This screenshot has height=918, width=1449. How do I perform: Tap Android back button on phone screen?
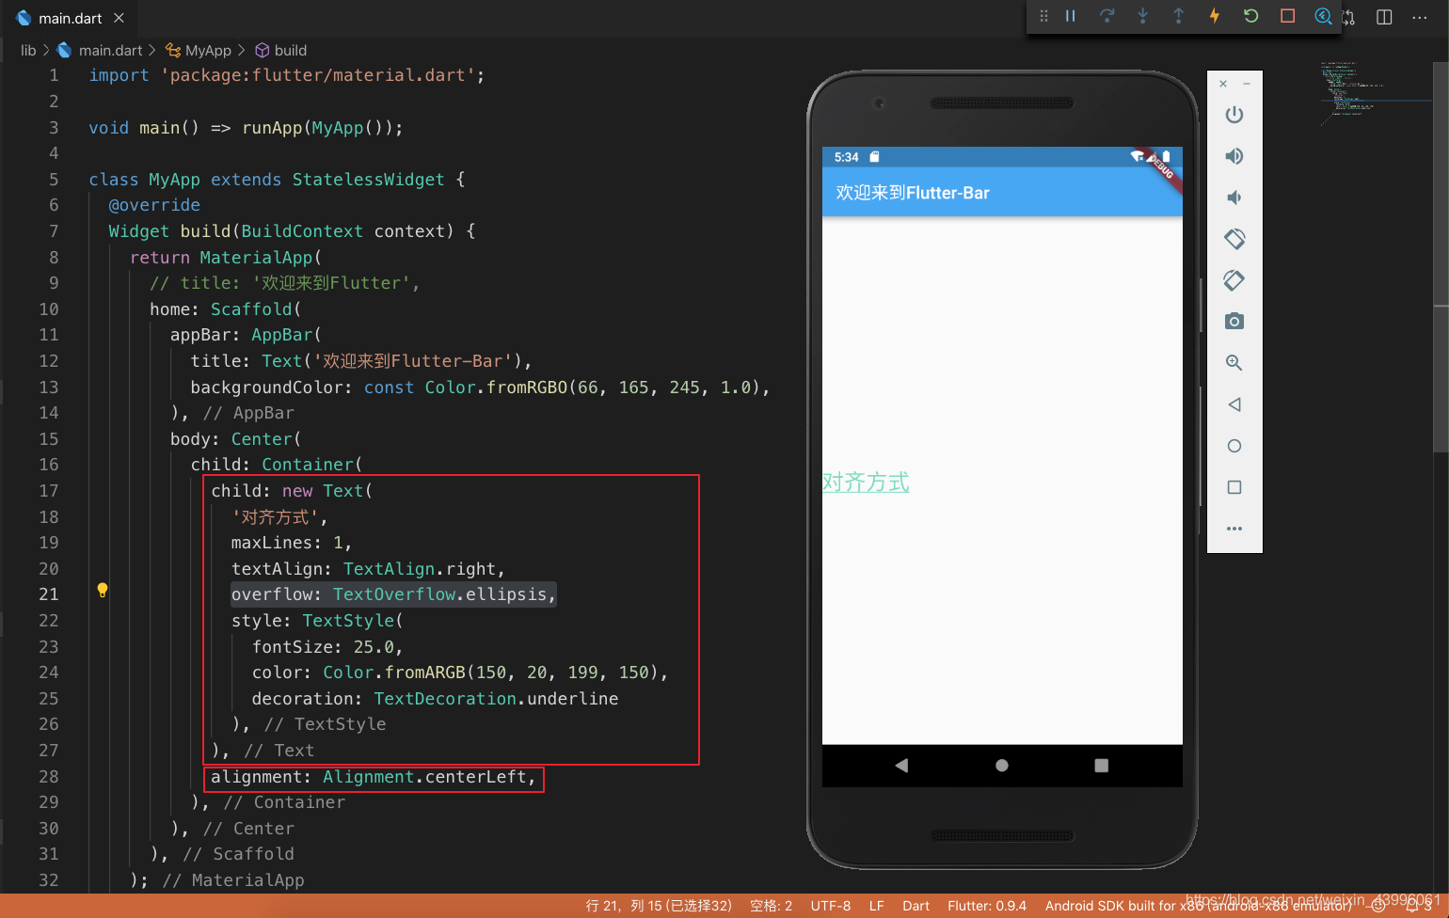(x=901, y=766)
